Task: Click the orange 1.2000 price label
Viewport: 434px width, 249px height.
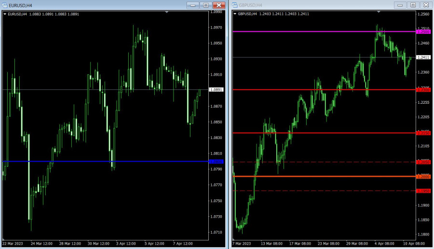Action: [423, 177]
